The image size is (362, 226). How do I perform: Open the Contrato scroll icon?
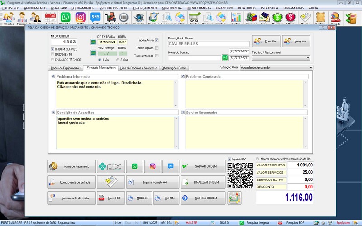(320, 18)
